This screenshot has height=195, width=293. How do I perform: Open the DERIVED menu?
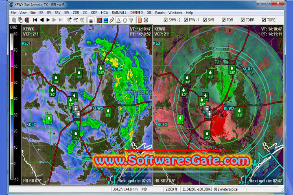(136, 13)
